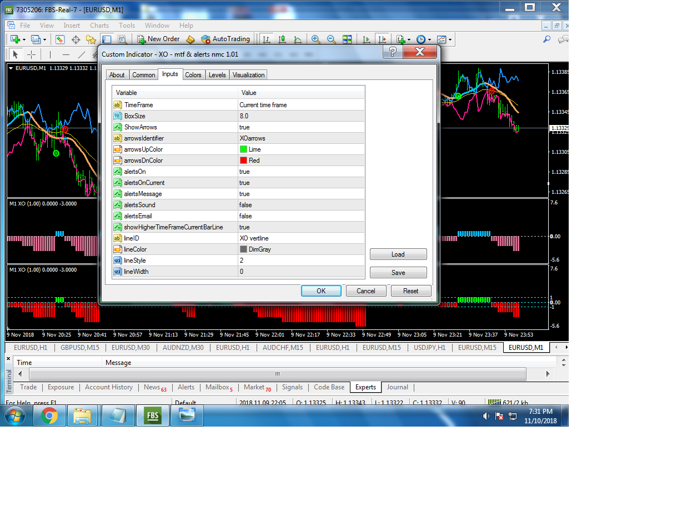Toggle the Data Window crosshair icon
Screen dimensions: 682x511
[x=76, y=39]
